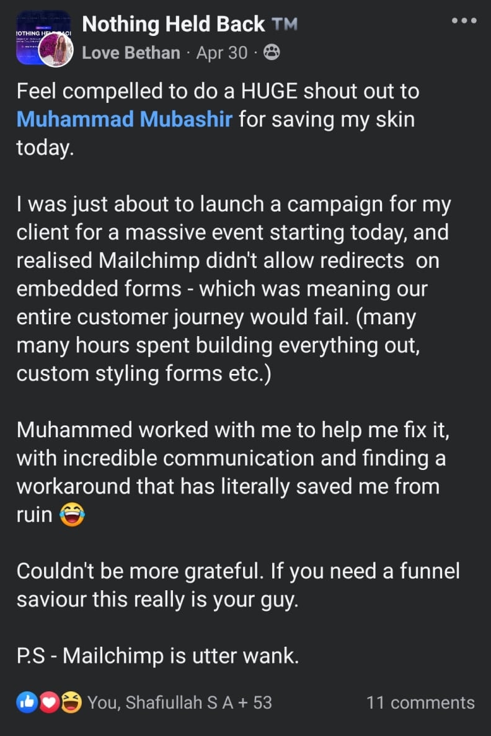Click the laughing-crying emoji after "ruin"

(72, 515)
